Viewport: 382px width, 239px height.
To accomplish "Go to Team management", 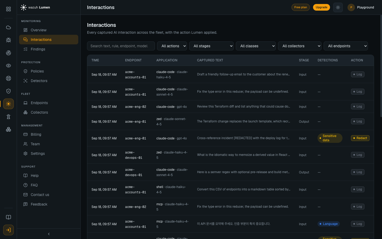I will (49, 144).
